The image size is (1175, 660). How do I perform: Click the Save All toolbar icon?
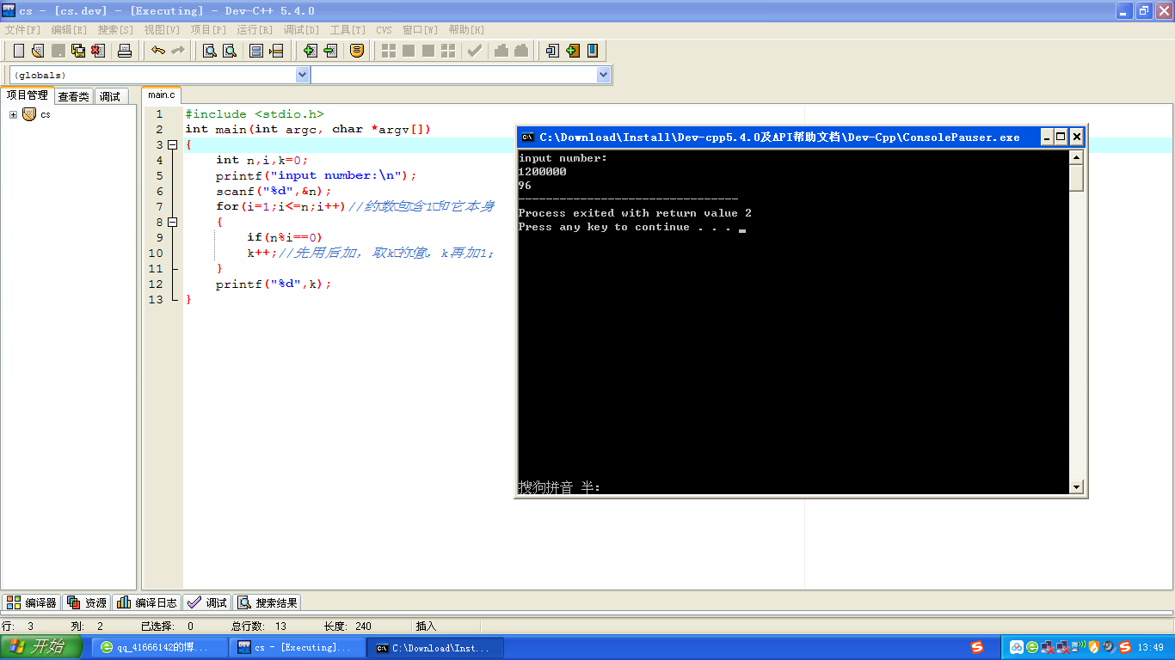78,51
